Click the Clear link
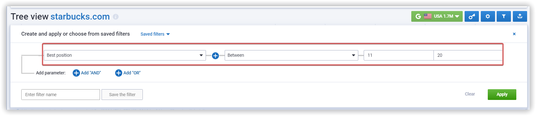This screenshot has width=536, height=116. click(x=470, y=94)
